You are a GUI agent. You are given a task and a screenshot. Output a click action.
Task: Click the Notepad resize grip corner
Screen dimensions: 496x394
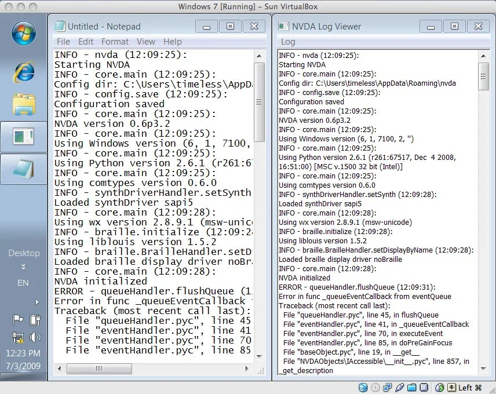point(261,370)
